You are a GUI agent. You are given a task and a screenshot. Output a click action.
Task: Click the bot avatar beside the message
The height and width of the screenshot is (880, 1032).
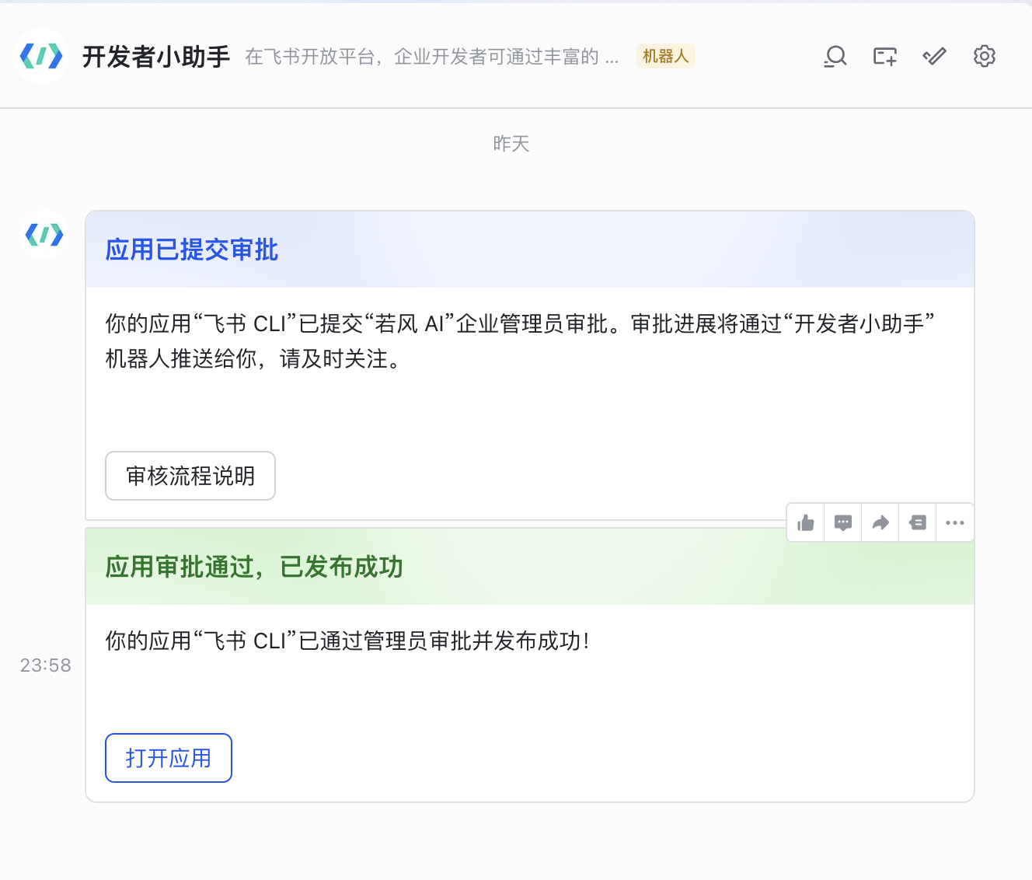tap(44, 234)
